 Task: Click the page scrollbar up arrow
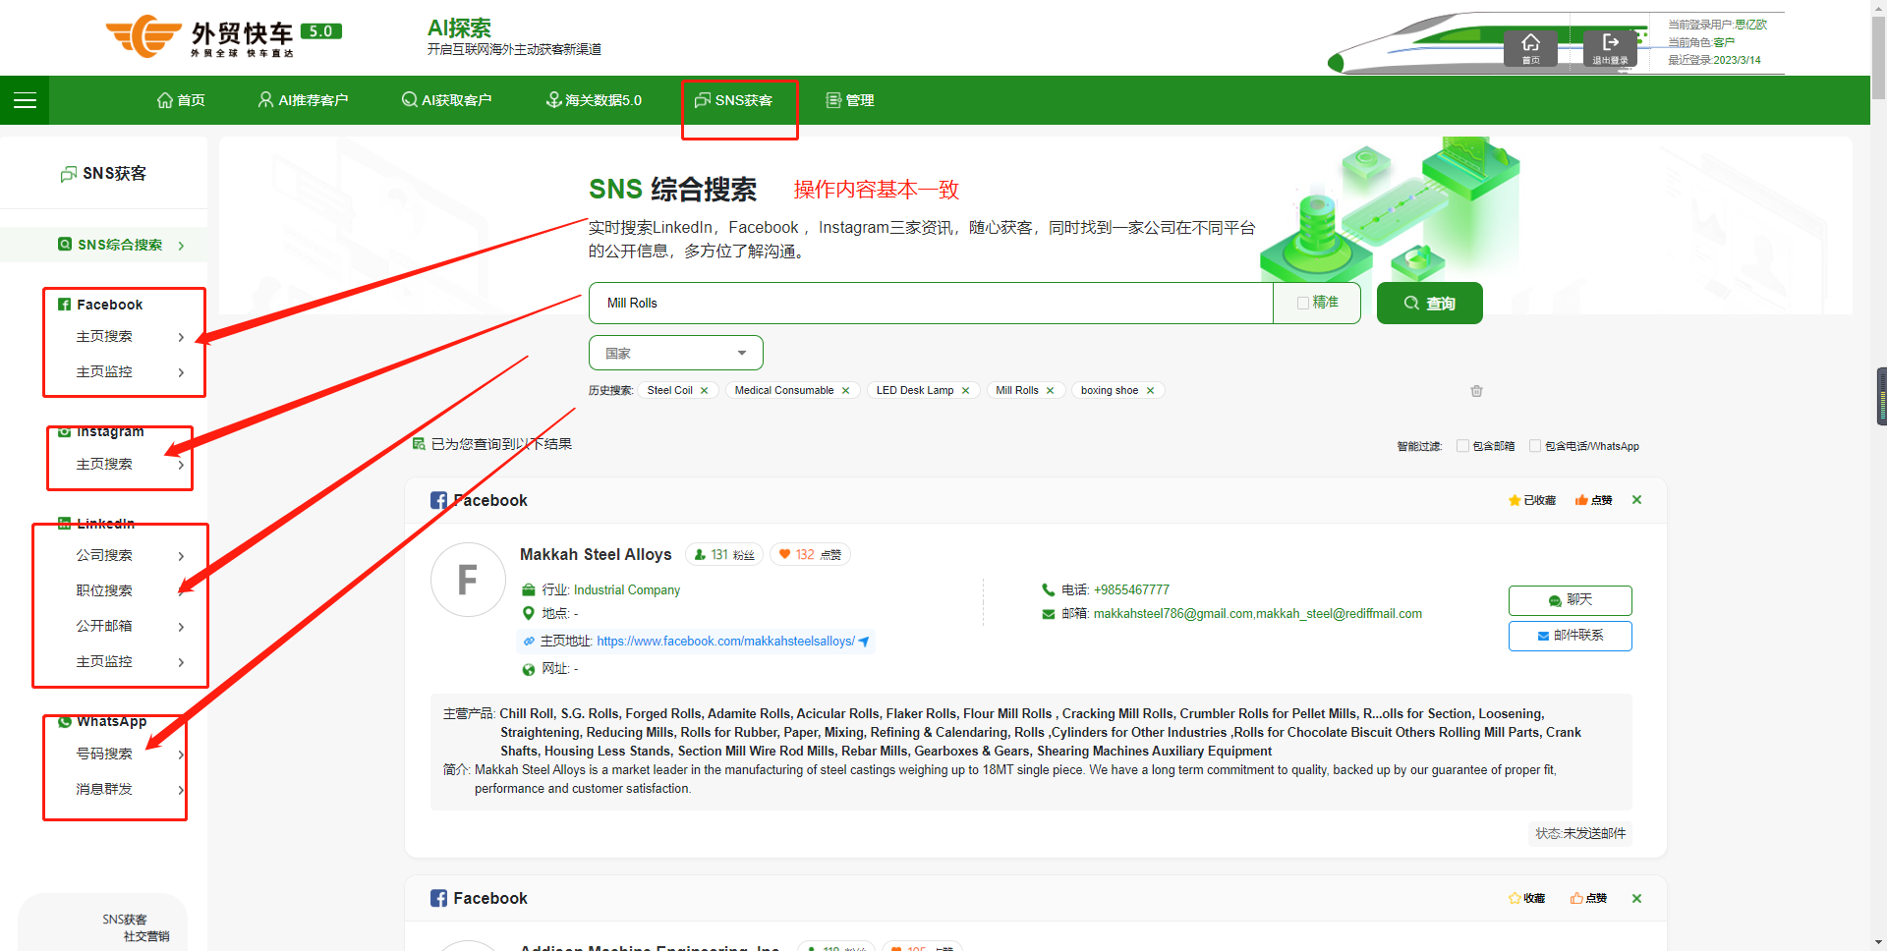(x=1878, y=7)
